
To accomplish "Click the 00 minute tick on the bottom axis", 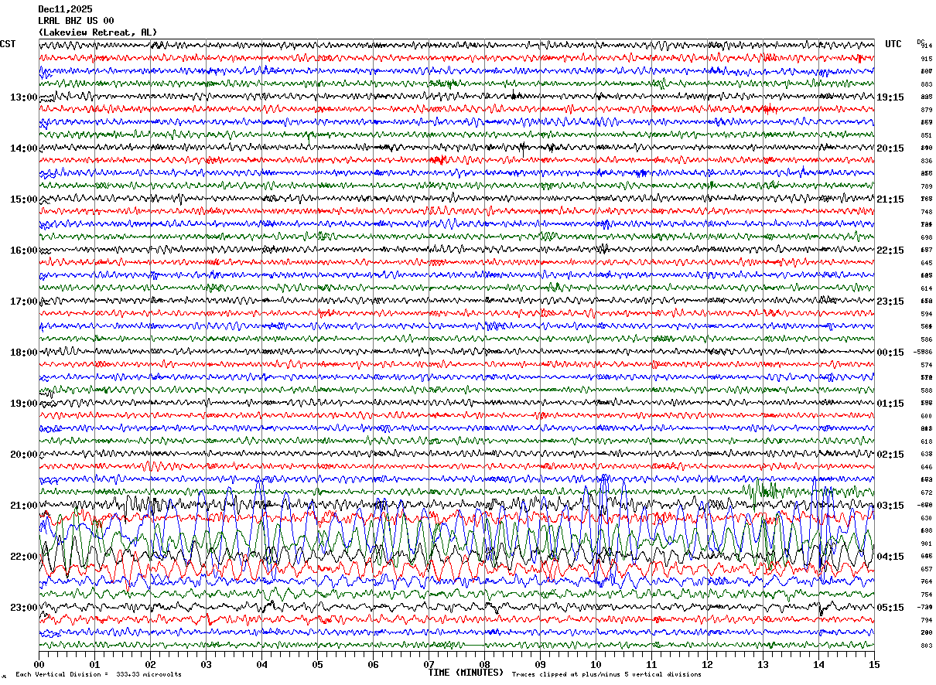I will click(39, 664).
